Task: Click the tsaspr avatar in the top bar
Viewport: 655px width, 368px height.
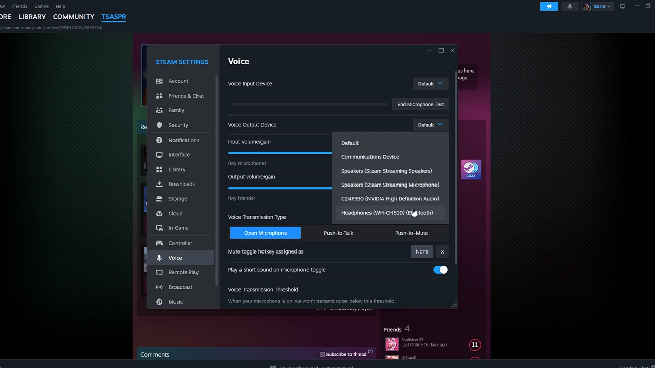Action: tap(586, 6)
